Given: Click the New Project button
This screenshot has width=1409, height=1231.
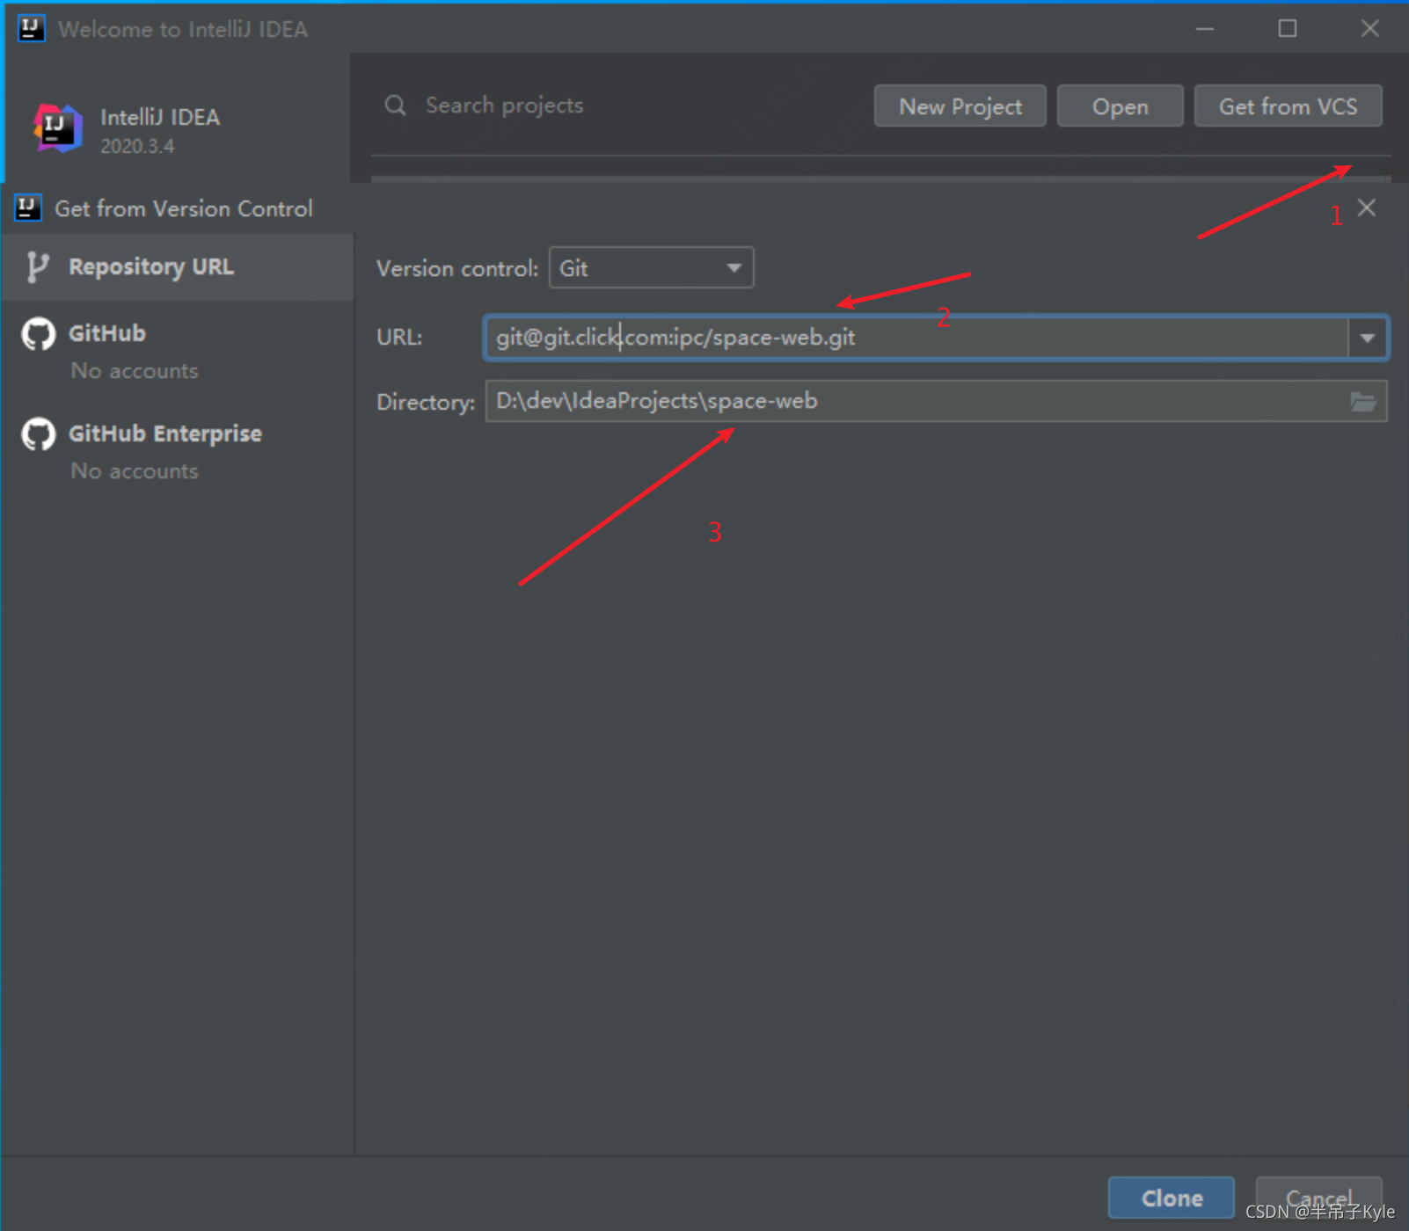Looking at the screenshot, I should [960, 106].
